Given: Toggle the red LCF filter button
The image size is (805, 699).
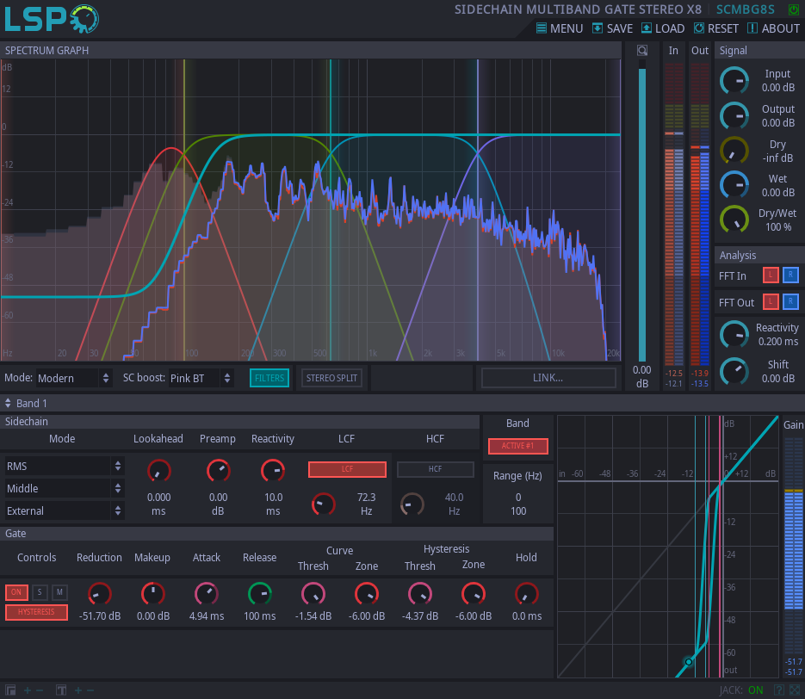Looking at the screenshot, I should tap(347, 469).
